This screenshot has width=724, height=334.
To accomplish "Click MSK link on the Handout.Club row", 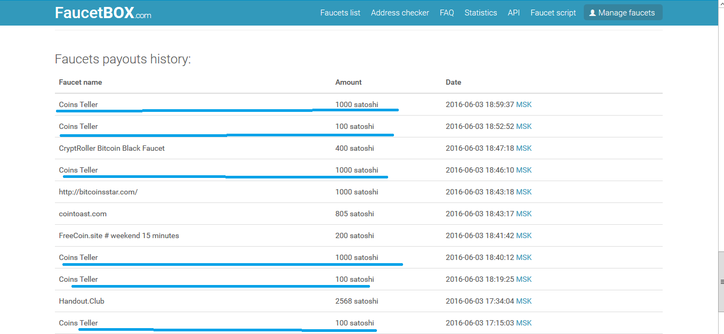I will click(x=524, y=302).
